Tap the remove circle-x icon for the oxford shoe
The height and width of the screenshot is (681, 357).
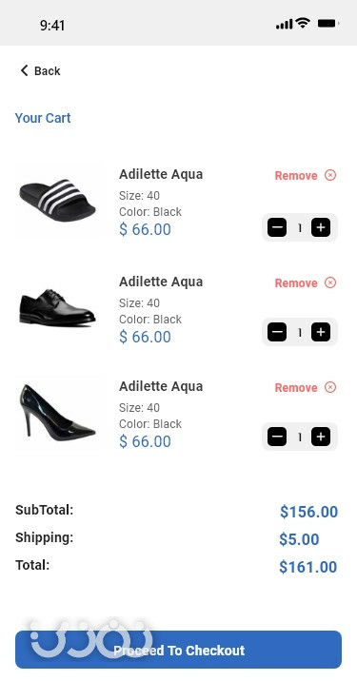point(330,282)
